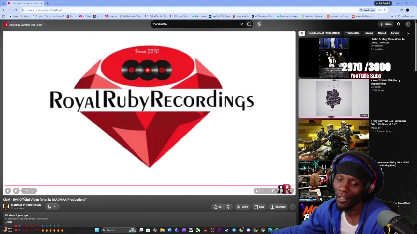Open the apps grid in bookmarks bar
417x234 pixels.
(x=3, y=16)
